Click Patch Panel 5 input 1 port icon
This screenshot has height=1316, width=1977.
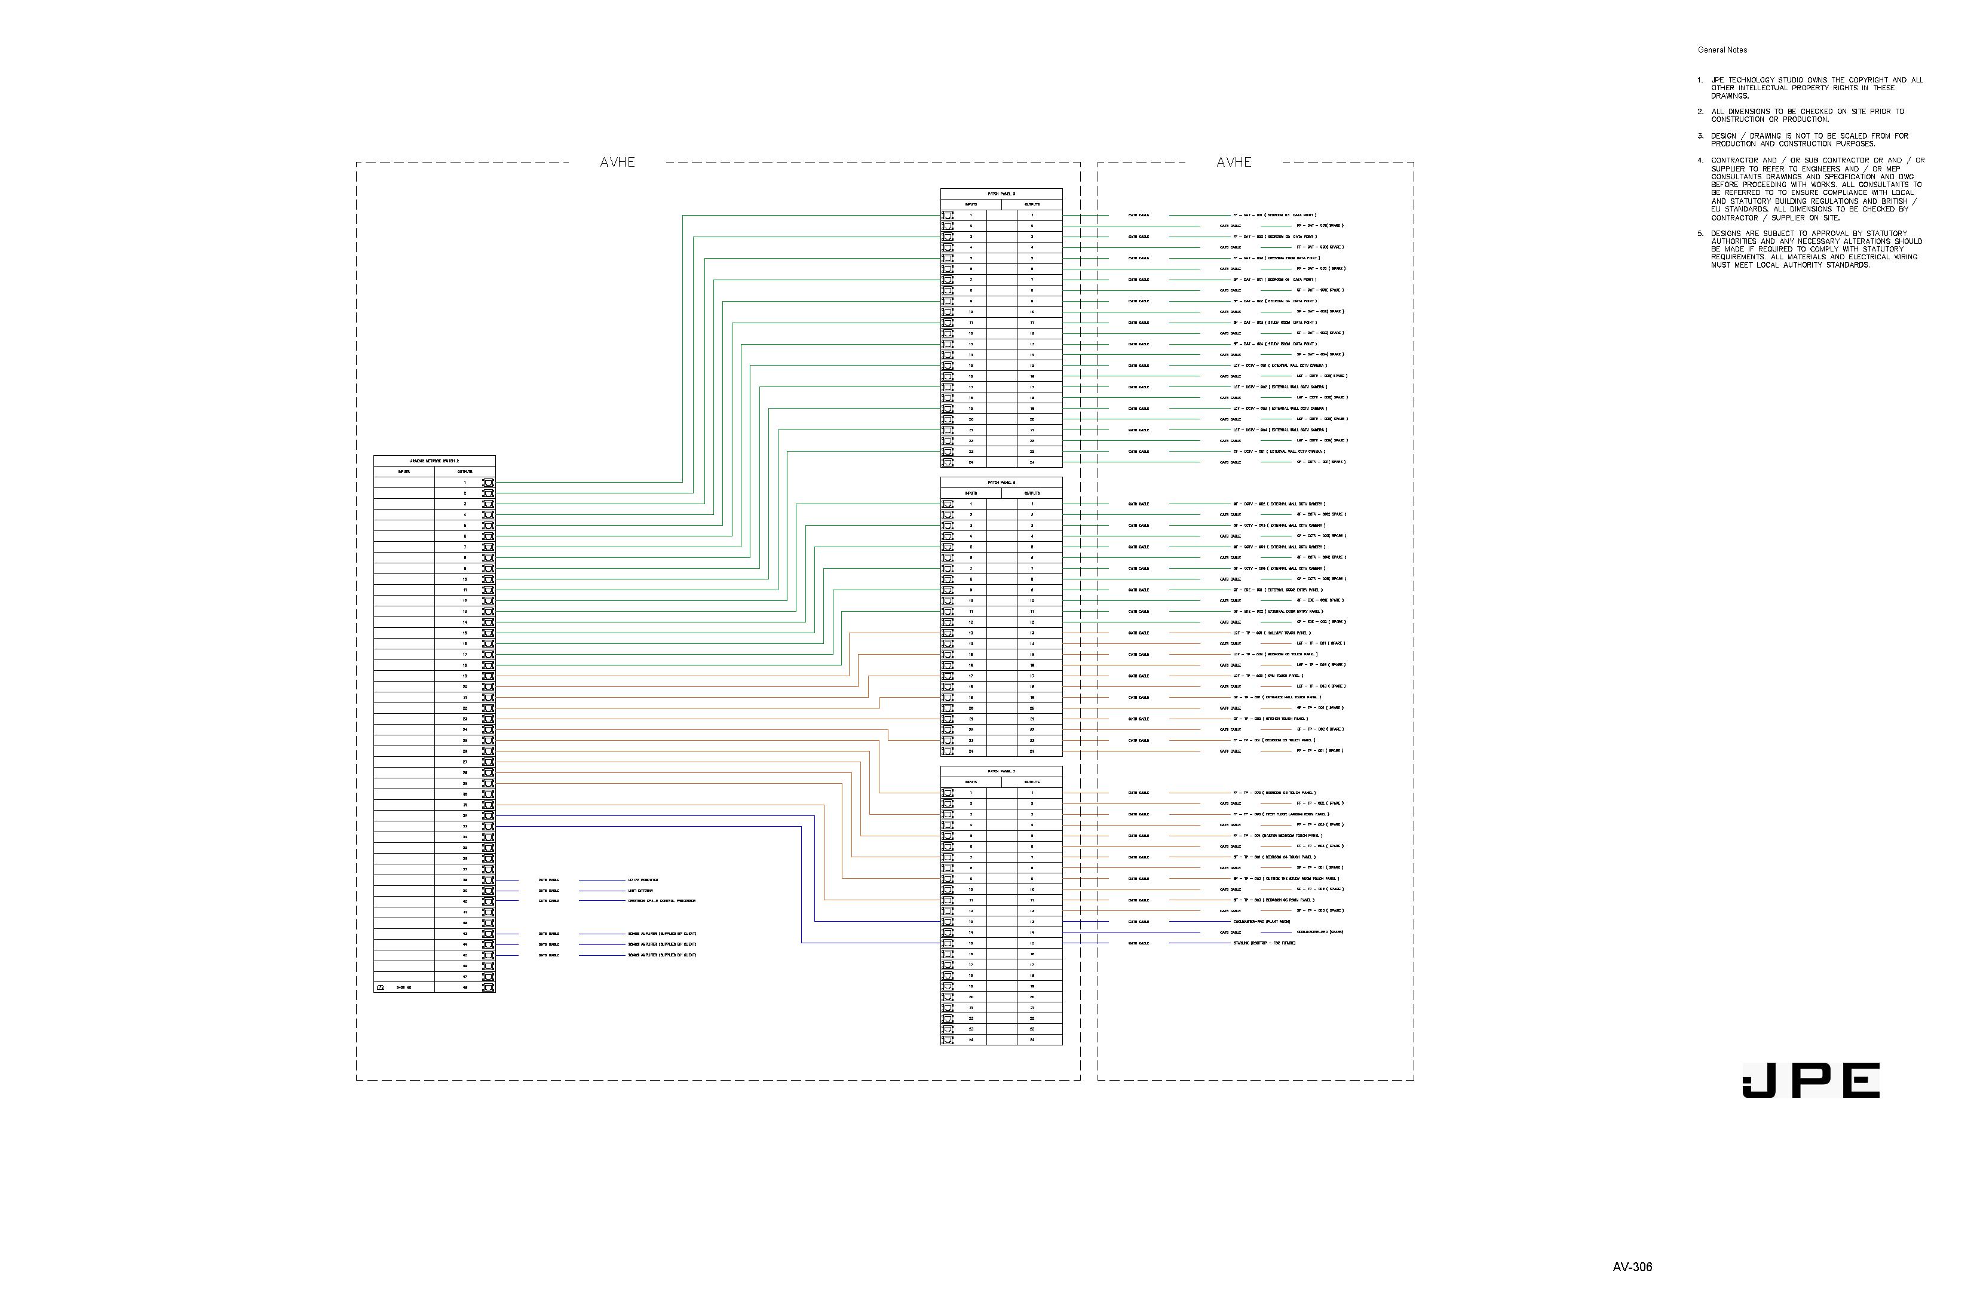point(948,216)
